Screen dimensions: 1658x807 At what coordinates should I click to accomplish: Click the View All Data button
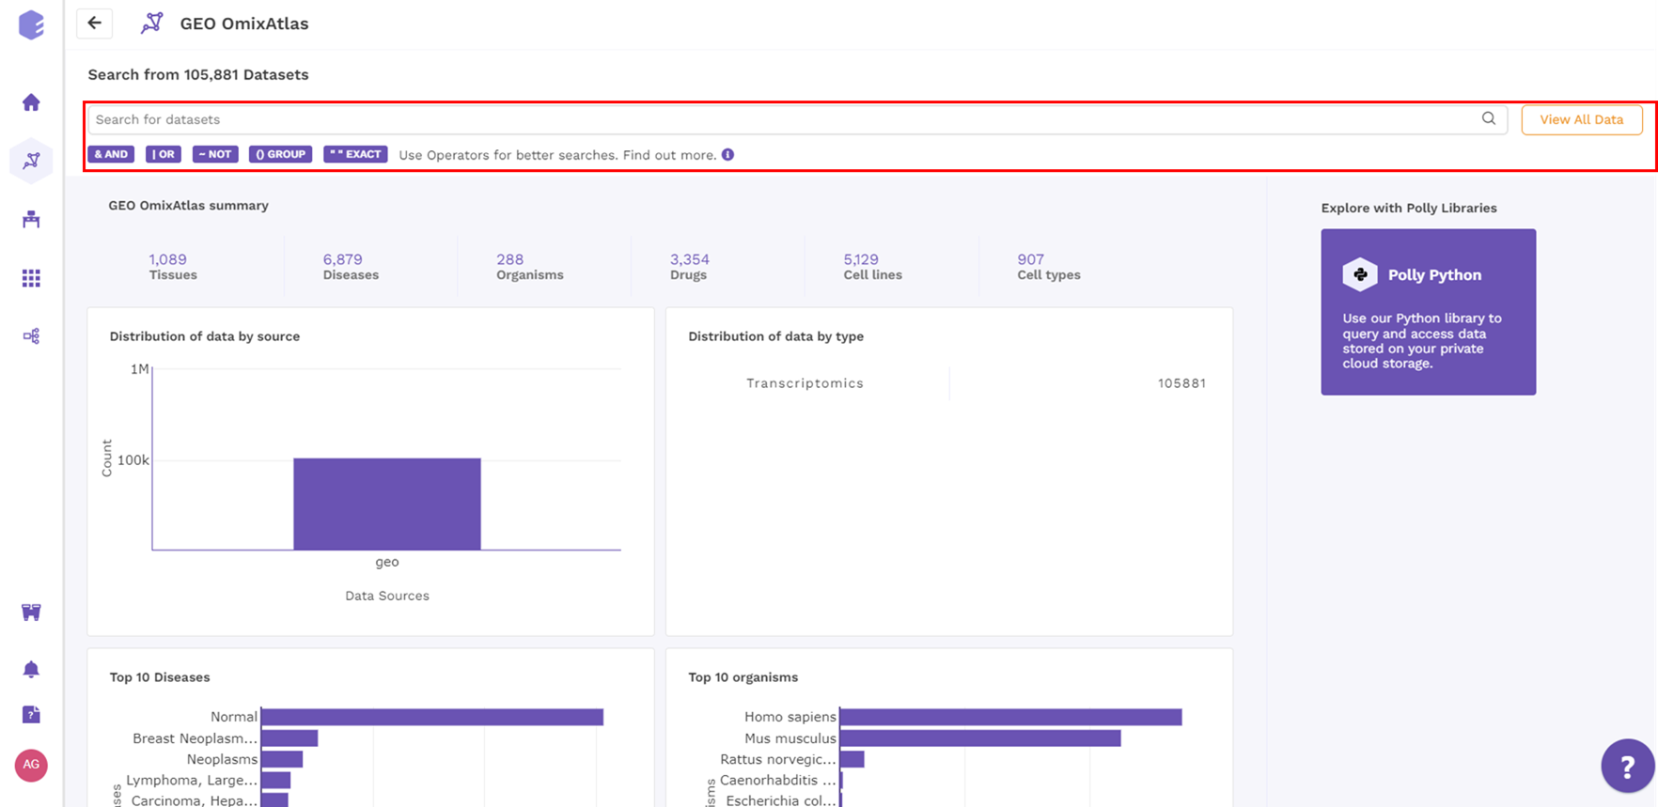coord(1582,119)
